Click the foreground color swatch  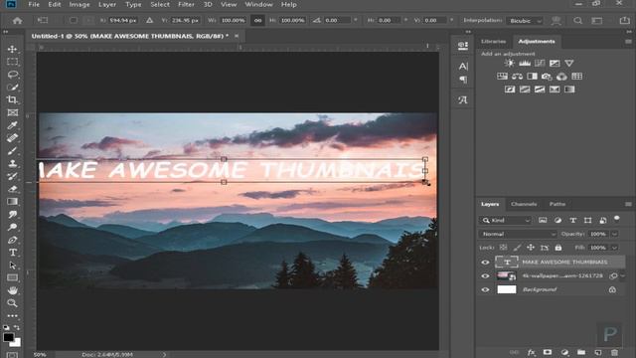[8, 337]
